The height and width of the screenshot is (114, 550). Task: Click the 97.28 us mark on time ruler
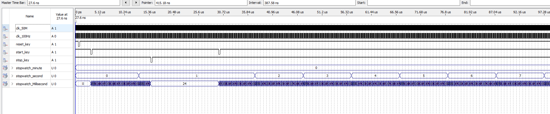point(544,12)
